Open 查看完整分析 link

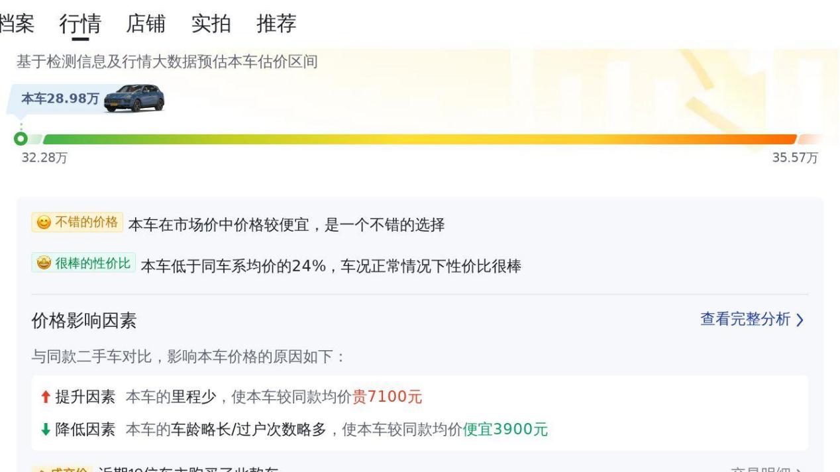[745, 320]
